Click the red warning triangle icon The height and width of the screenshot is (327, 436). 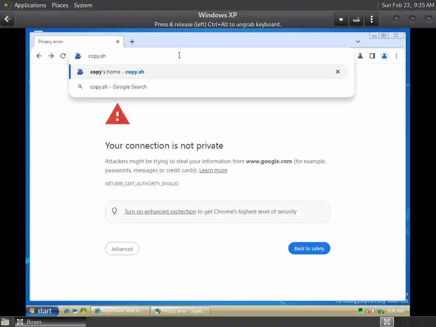[118, 114]
